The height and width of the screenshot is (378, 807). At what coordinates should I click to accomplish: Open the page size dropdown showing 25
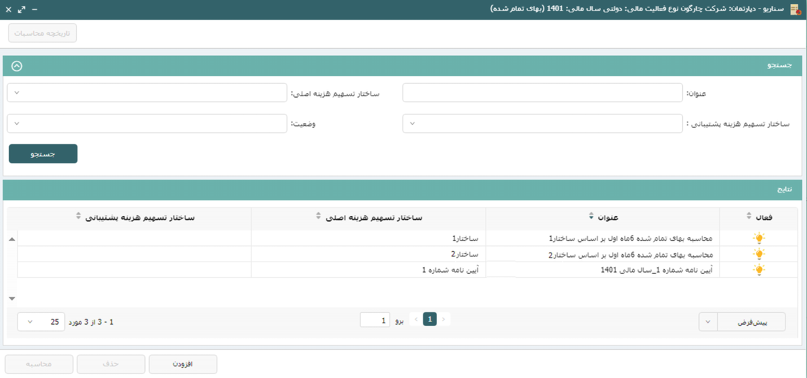[41, 322]
